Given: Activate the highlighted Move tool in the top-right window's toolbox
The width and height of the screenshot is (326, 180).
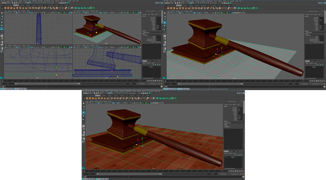Looking at the screenshot, I should pos(165,22).
